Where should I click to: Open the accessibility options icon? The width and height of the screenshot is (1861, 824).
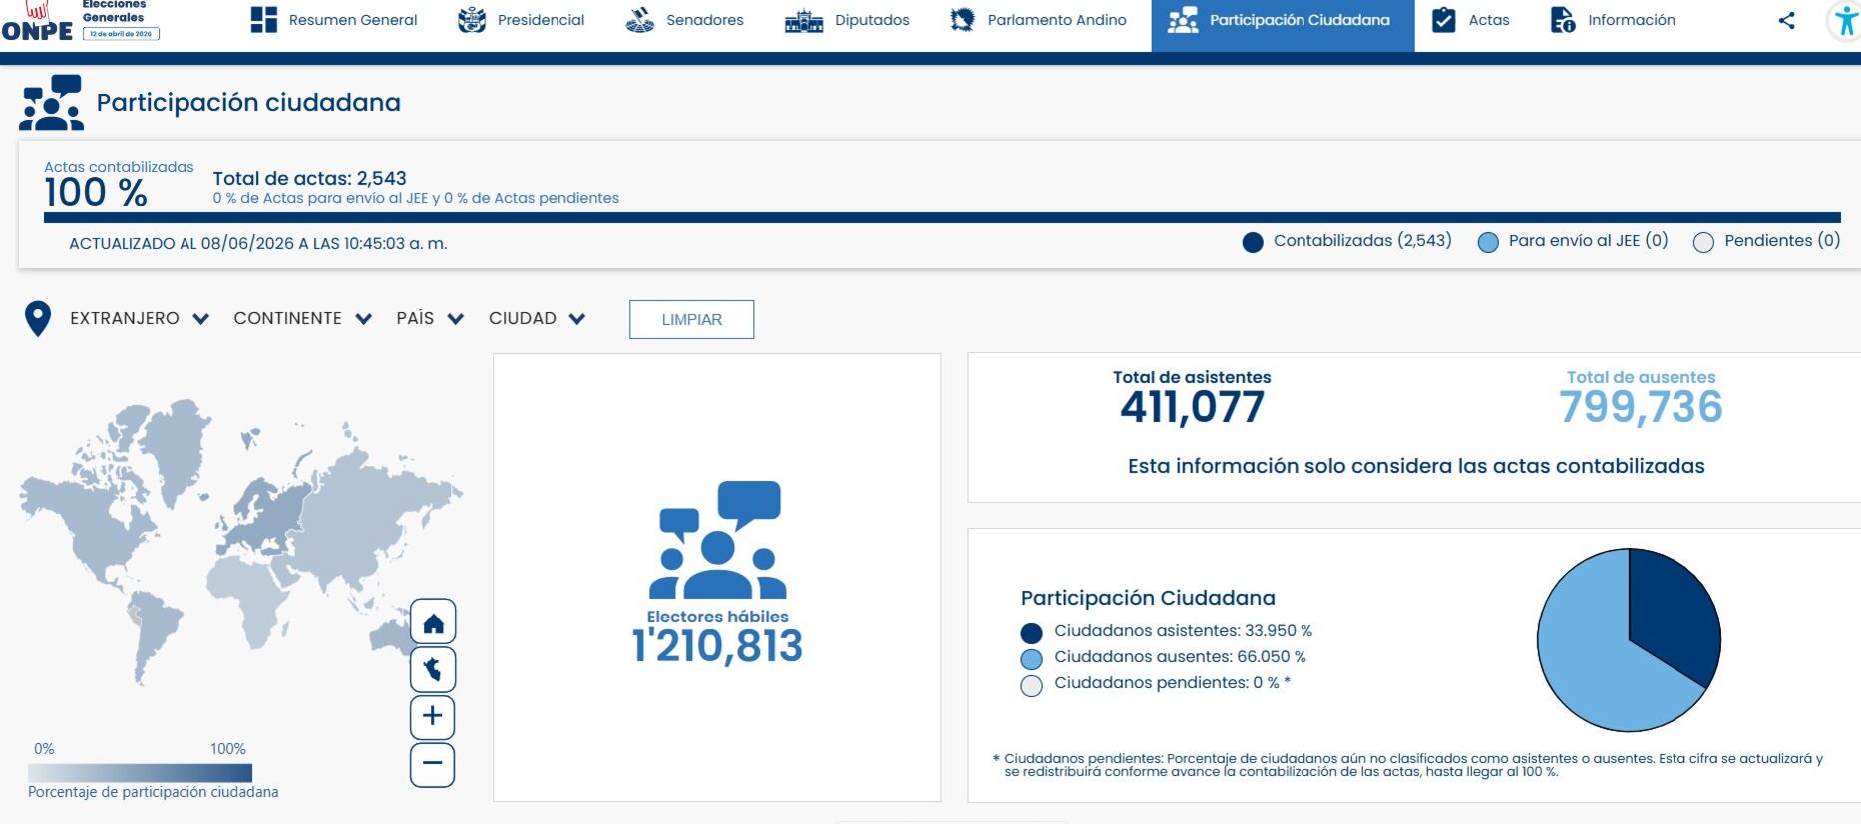pos(1845,21)
